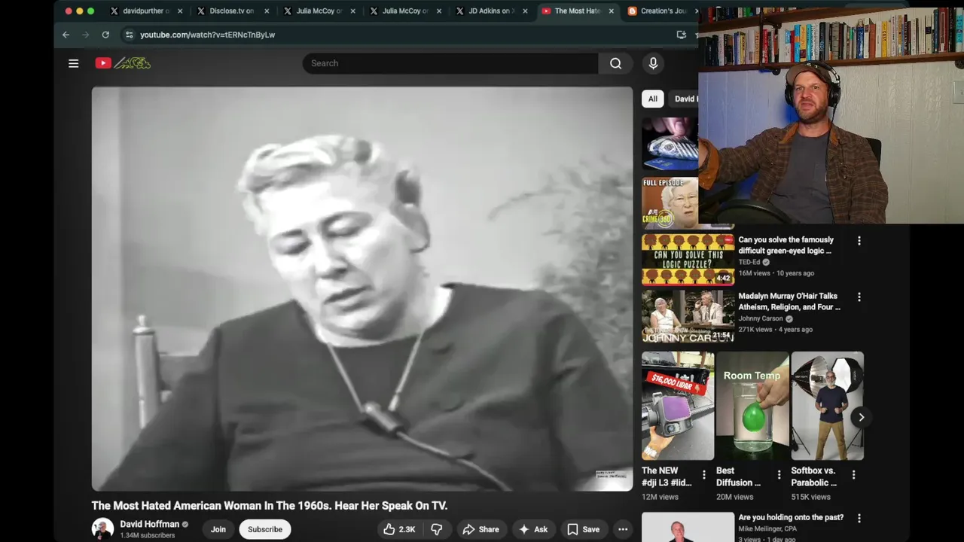Image resolution: width=964 pixels, height=542 pixels.
Task: Open Madalyn Murray O'Hair Talks Atheism title
Action: coord(789,301)
